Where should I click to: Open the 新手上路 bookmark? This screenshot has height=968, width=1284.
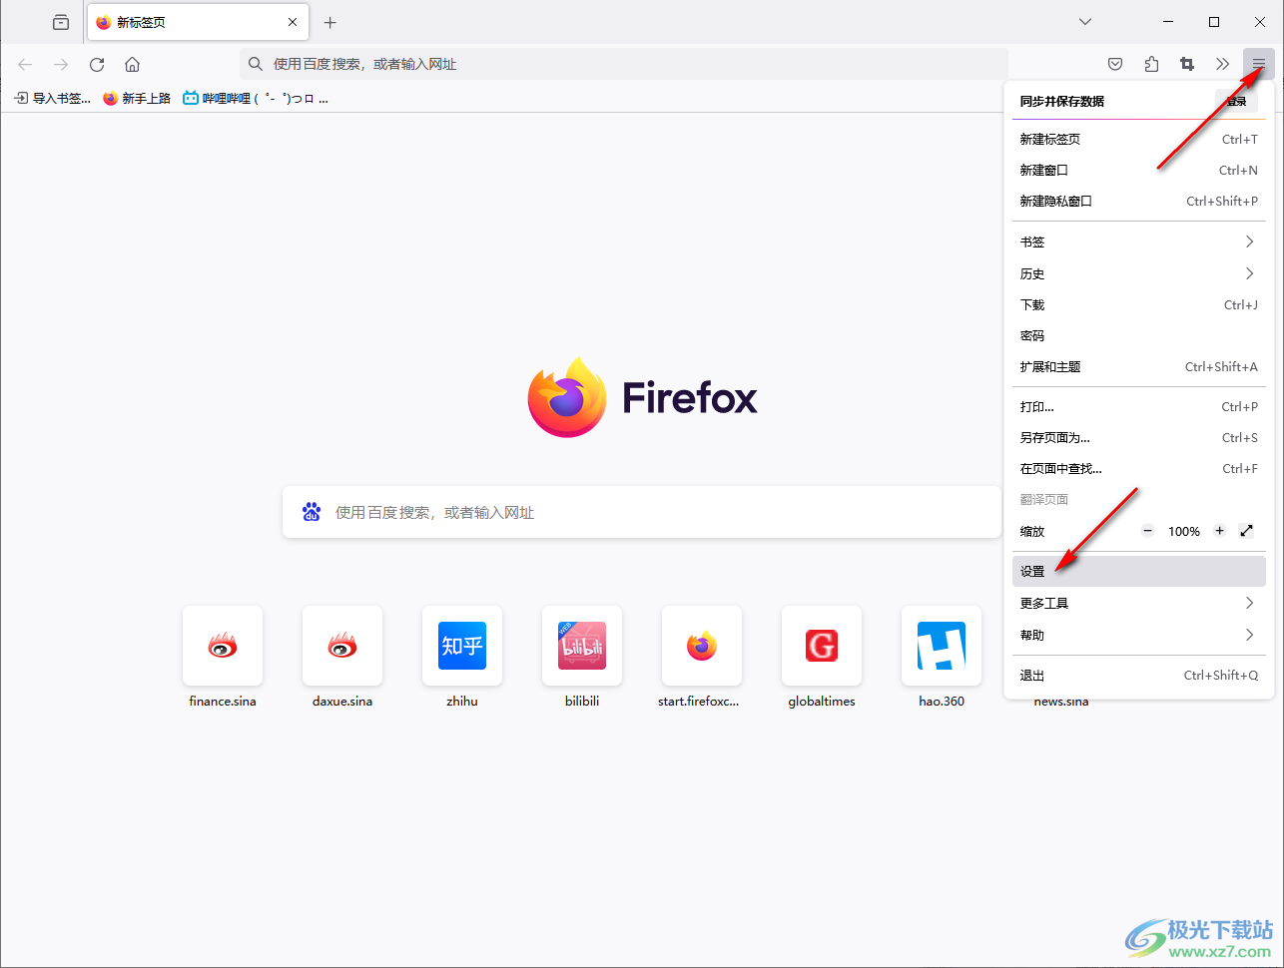click(x=137, y=98)
